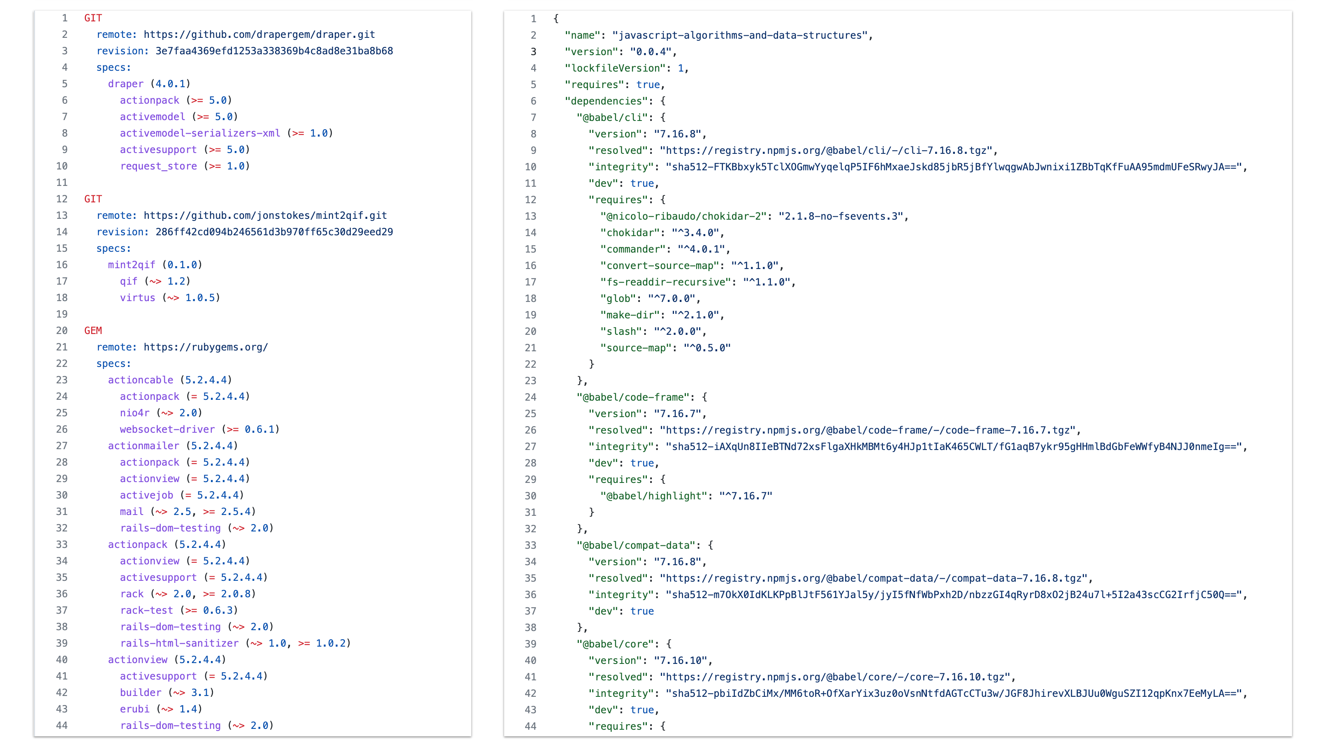The image size is (1327, 747).
Task: Click 'websocket-driver' dependency text
Action: click(167, 429)
